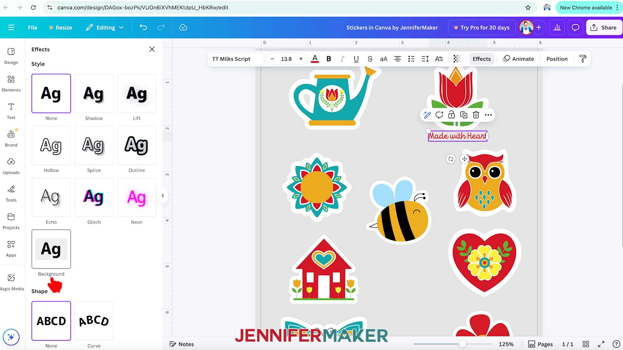This screenshot has width=623, height=350.
Task: Open the Resize menu
Action: tap(60, 27)
